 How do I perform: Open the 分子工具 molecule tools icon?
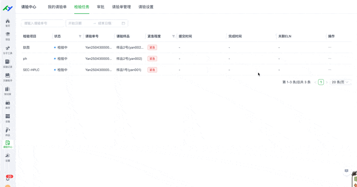click(x=8, y=50)
